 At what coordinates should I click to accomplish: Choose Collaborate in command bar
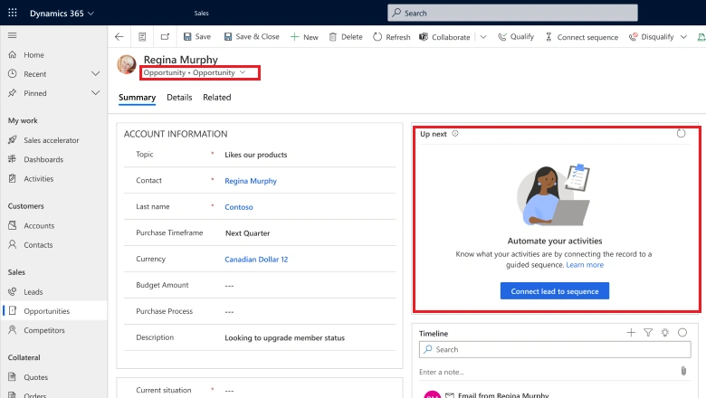point(444,37)
